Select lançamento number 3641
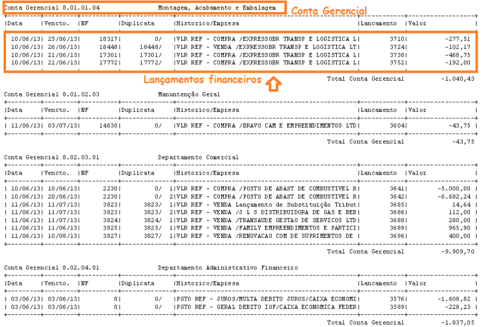 (x=397, y=188)
